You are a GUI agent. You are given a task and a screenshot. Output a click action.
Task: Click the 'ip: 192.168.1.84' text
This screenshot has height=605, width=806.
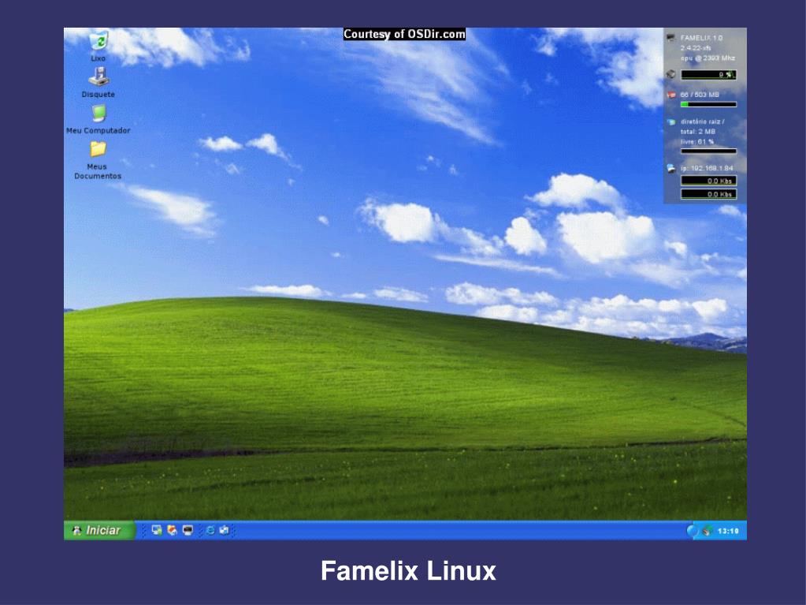(x=707, y=168)
